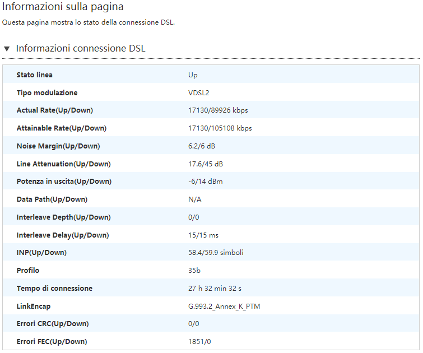Select the Actual Rate value 17130/89926 kbps
The image size is (423, 353).
pos(218,110)
